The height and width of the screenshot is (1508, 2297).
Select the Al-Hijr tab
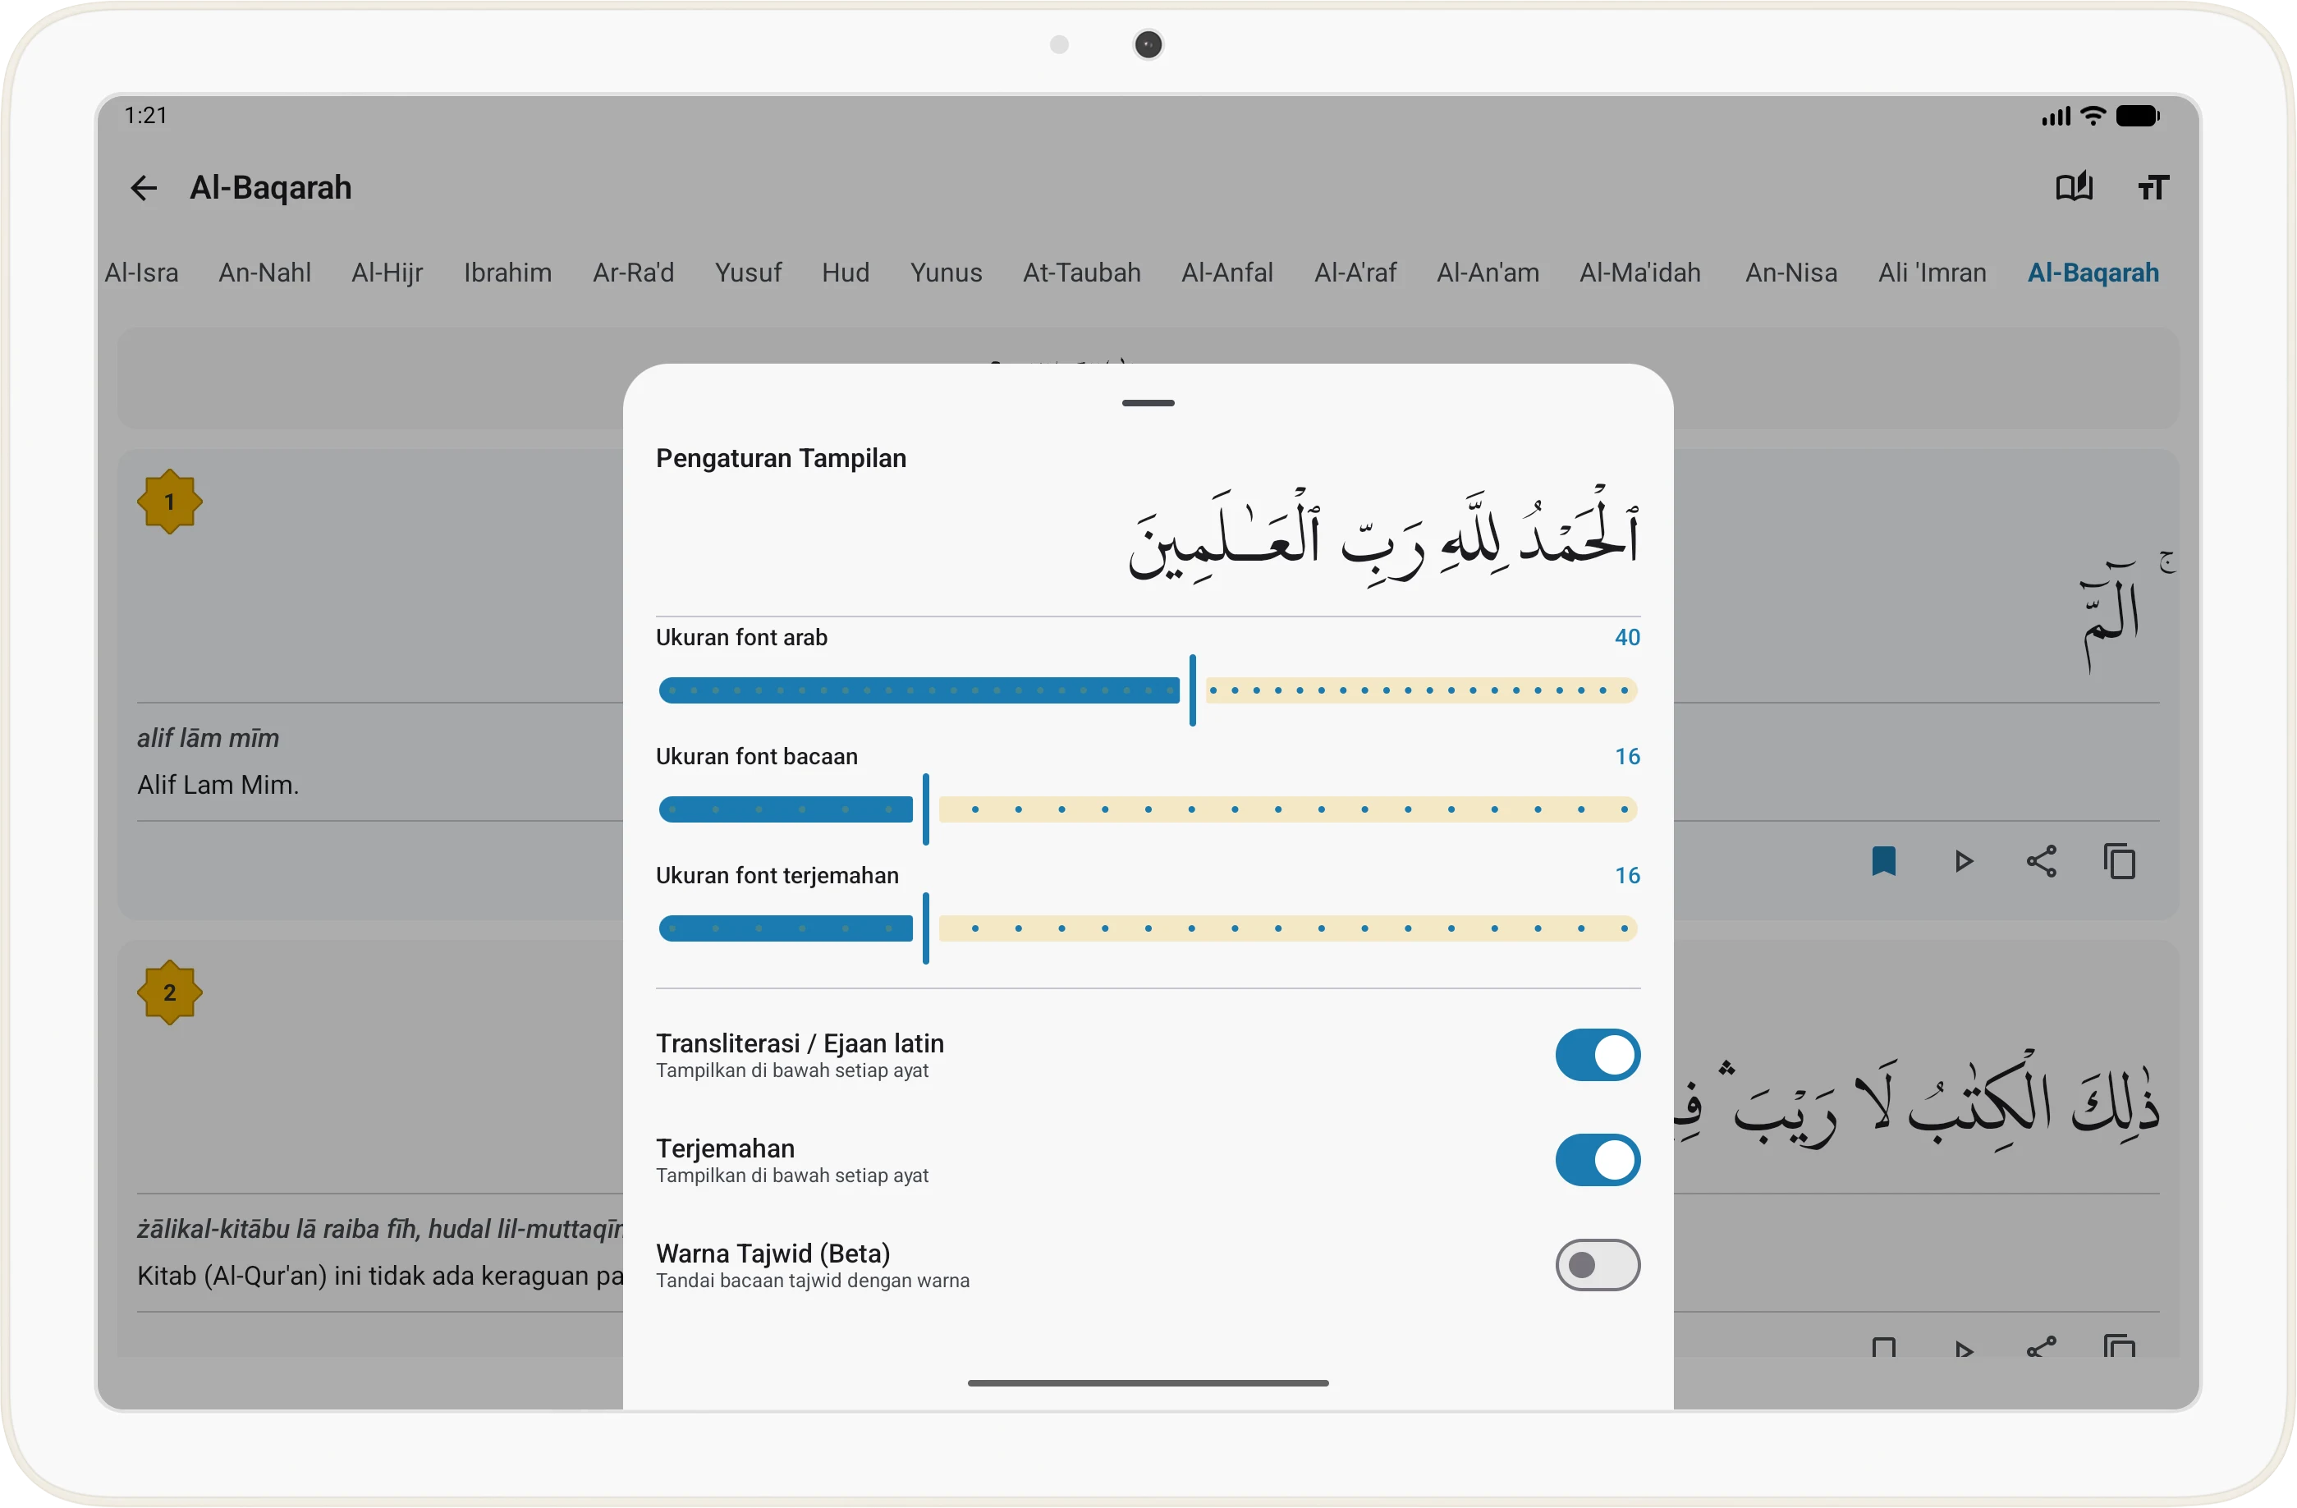(x=387, y=273)
